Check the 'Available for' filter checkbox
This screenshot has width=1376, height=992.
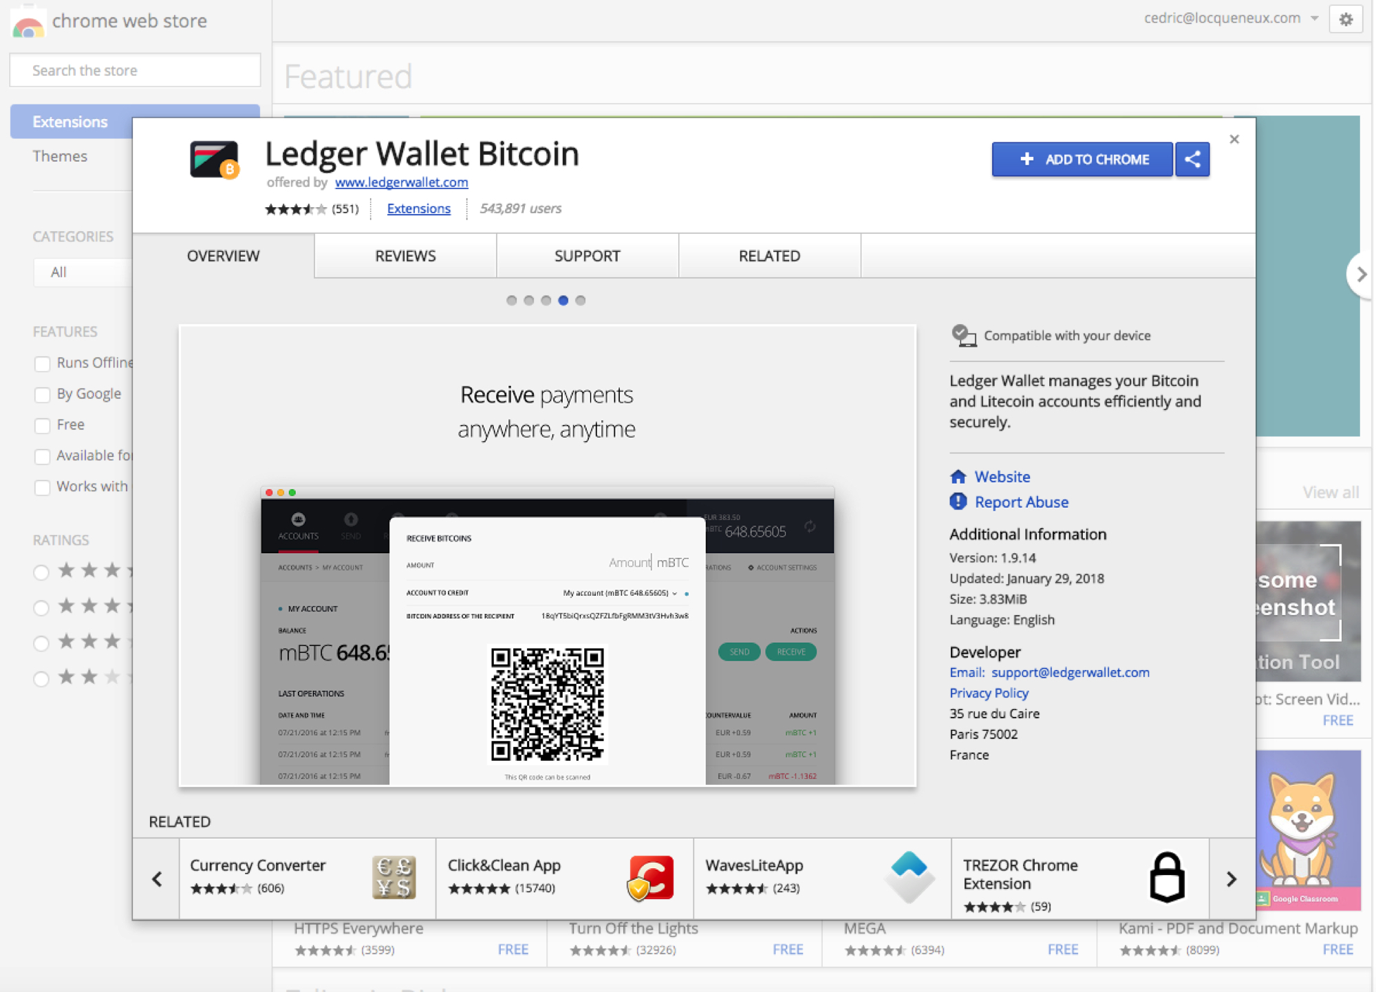(x=42, y=456)
